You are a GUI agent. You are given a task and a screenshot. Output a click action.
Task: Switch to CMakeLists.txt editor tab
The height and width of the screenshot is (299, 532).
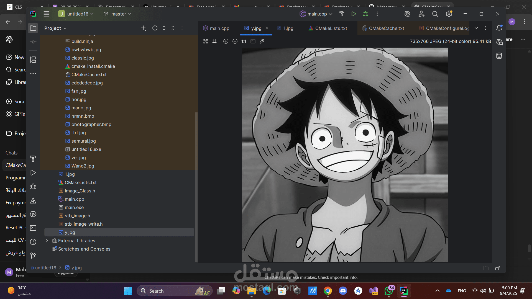tap(328, 28)
